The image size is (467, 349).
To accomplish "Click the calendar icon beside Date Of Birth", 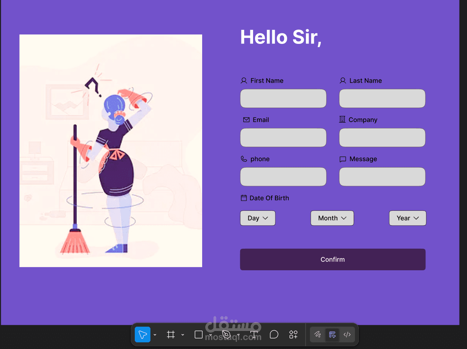I will 244,198.
